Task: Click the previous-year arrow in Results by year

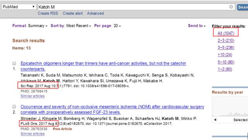Action: 215,120
